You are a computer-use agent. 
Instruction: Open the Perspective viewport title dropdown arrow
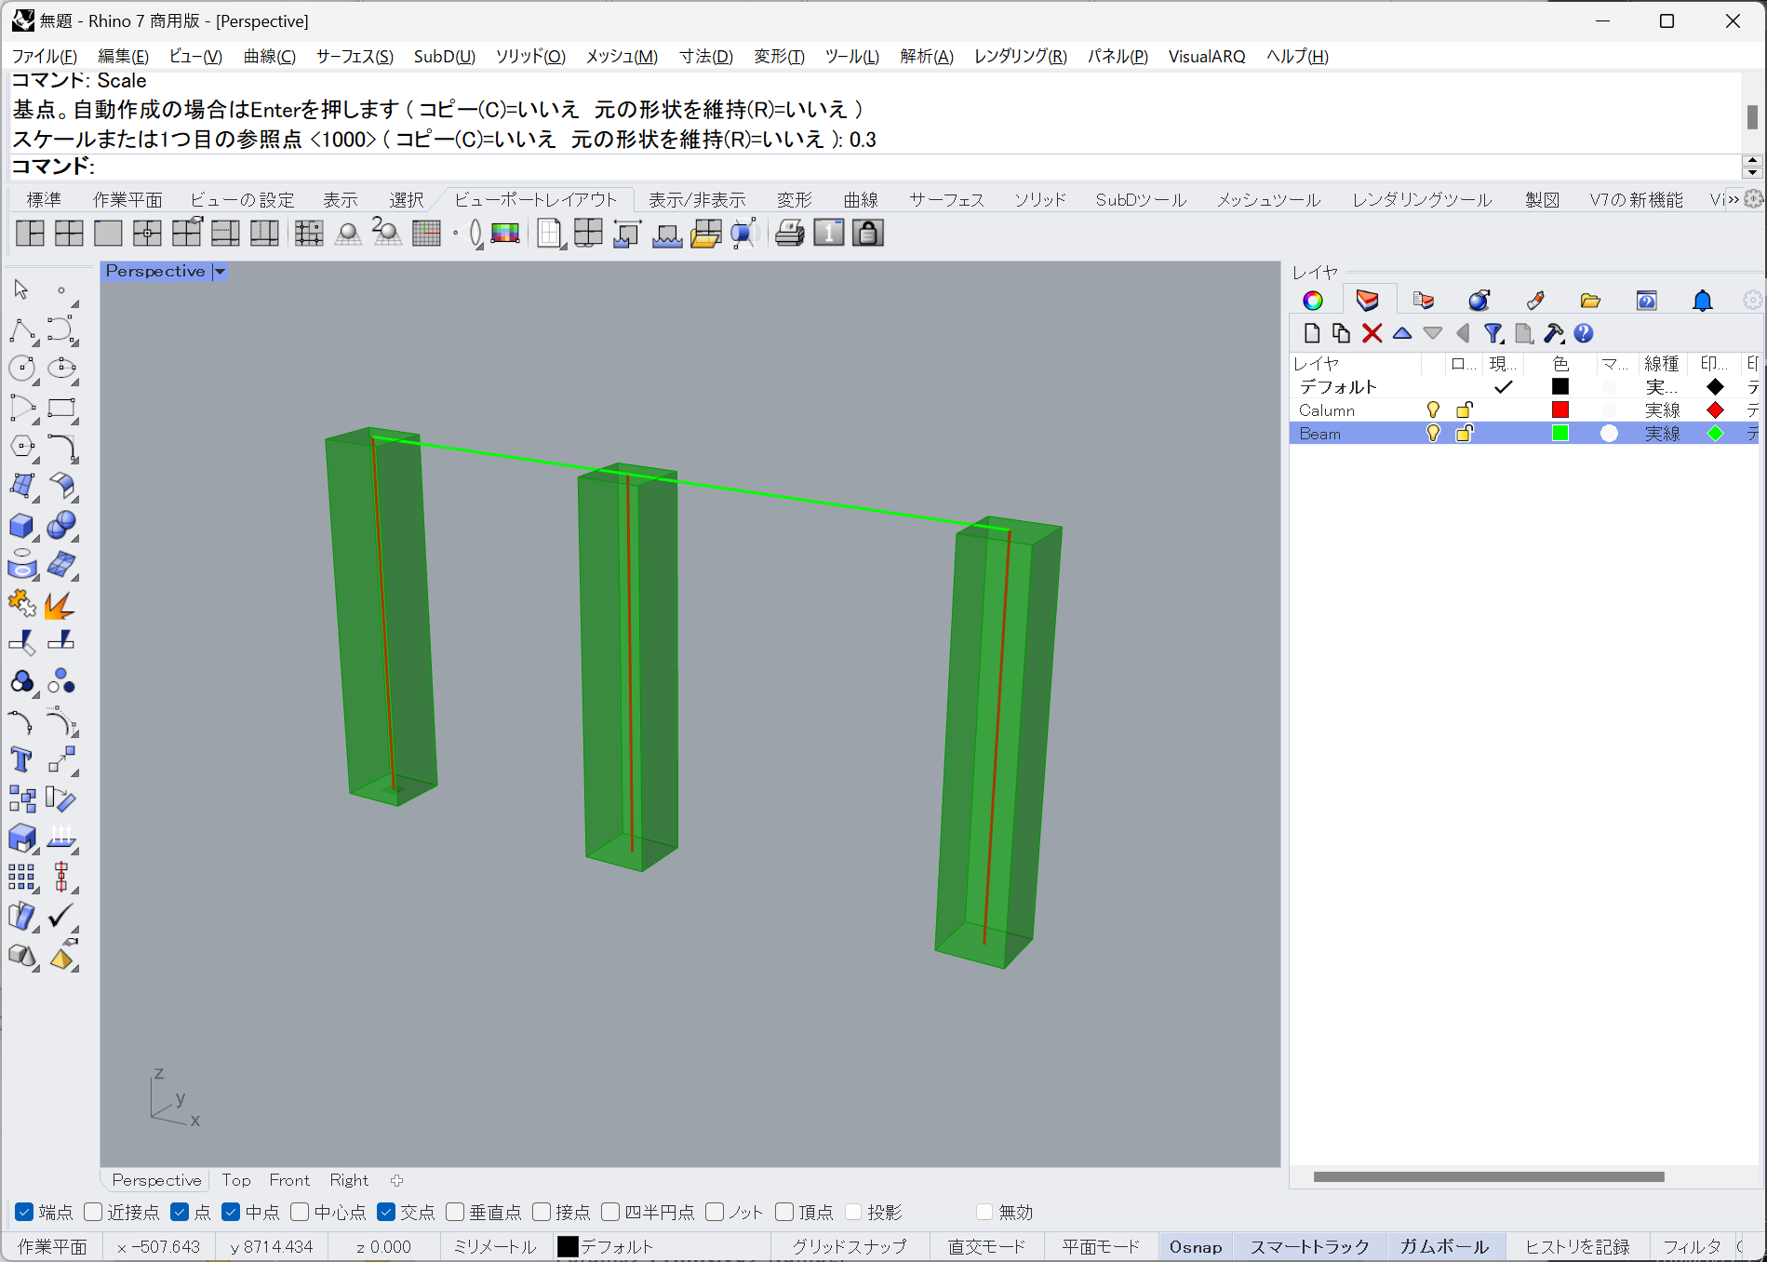[221, 272]
